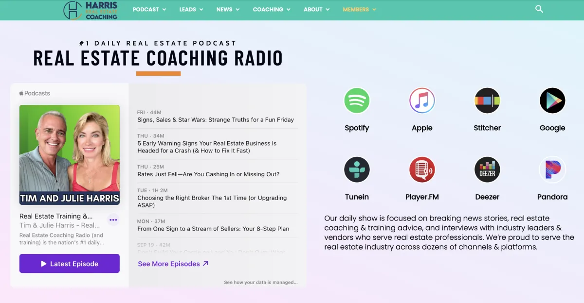
Task: Click the Tunein text label
Action: 357,197
